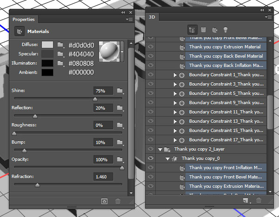Open the 3D panel flyout menu

(x=268, y=17)
